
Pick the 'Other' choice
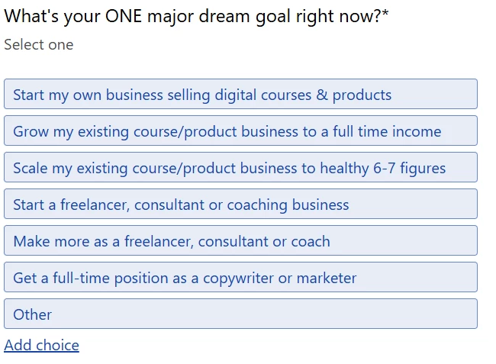click(x=240, y=314)
